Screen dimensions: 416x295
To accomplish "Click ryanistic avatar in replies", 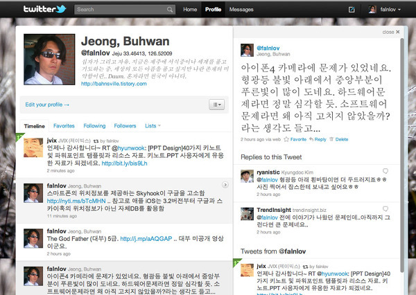I will (247, 177).
